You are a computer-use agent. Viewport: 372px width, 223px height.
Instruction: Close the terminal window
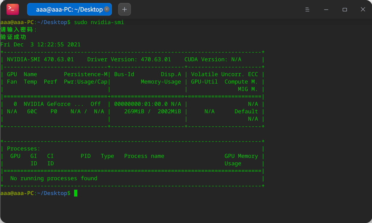click(x=363, y=10)
